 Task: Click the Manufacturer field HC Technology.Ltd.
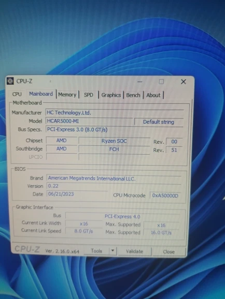(115, 112)
